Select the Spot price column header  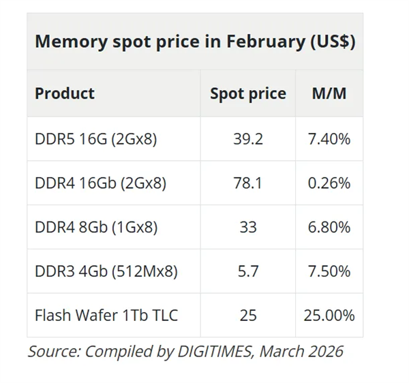tap(247, 93)
